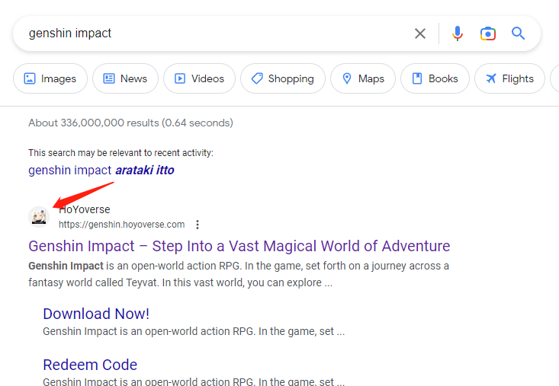Screen dimensions: 559x386
Task: Open Genshin Impact official site result title
Action: 239,246
